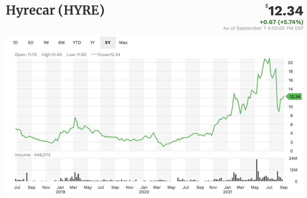Screen dimensions: 307x198
Task: Switch to the 5D range tab
Action: [x=30, y=43]
